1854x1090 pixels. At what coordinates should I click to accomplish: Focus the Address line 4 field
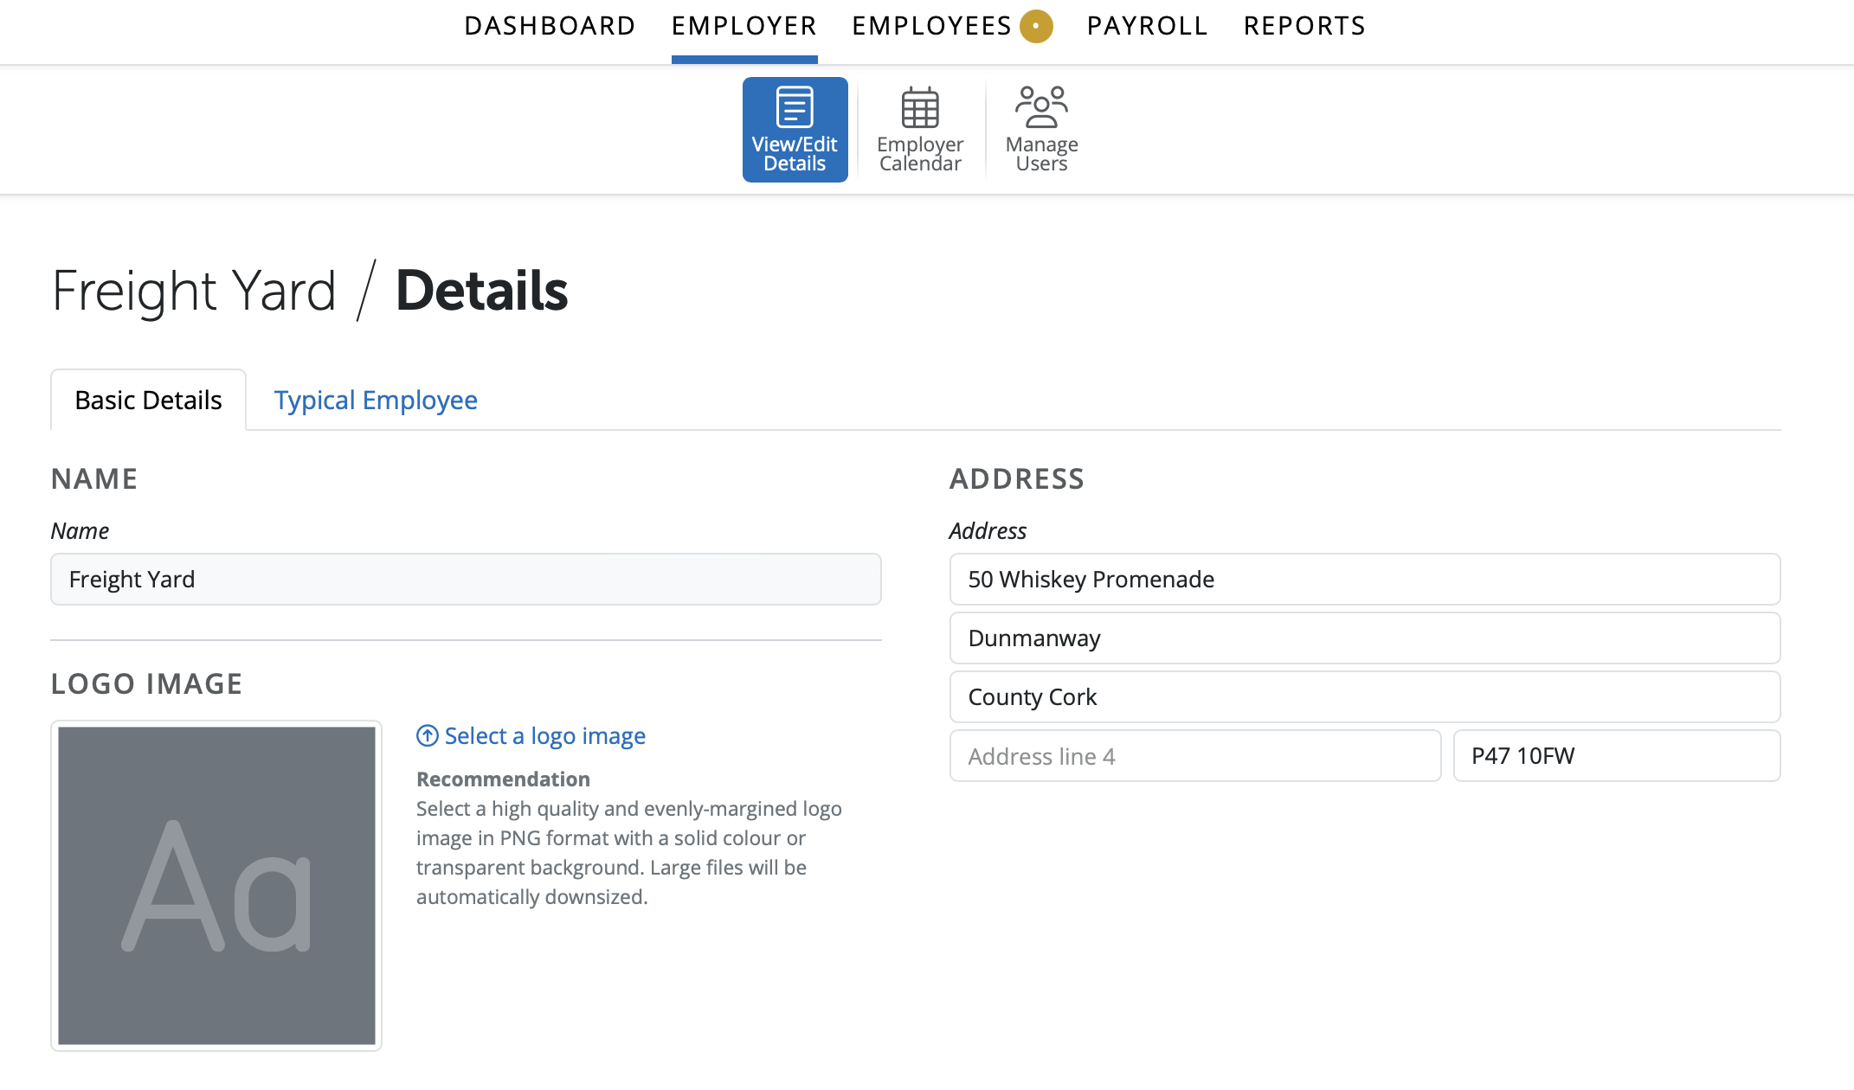pyautogui.click(x=1194, y=756)
